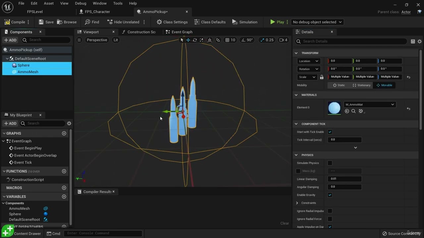Browse to material in Content Browser
This screenshot has height=238, width=424.
[353, 111]
